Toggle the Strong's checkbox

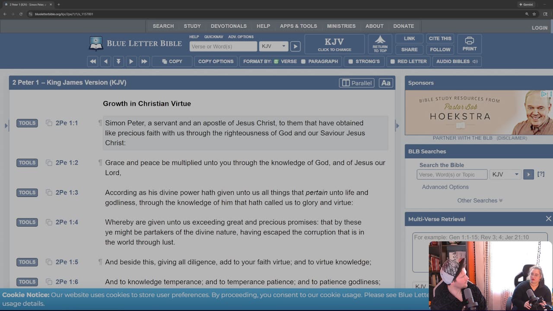[x=351, y=61]
